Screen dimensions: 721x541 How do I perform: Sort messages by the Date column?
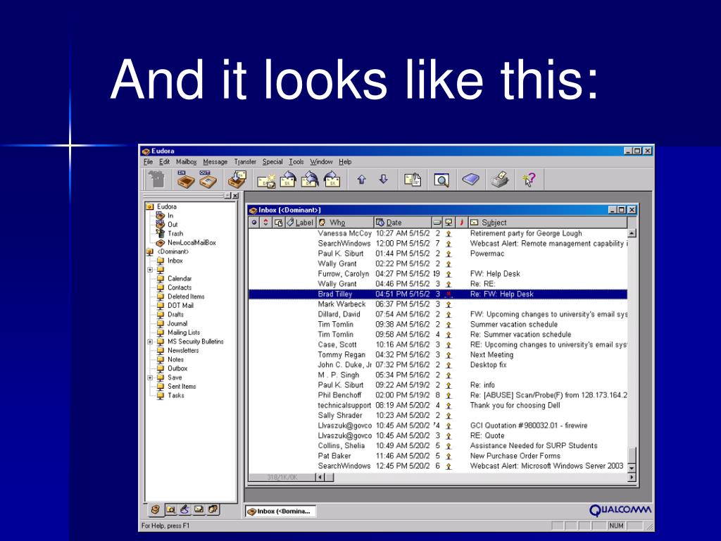403,223
